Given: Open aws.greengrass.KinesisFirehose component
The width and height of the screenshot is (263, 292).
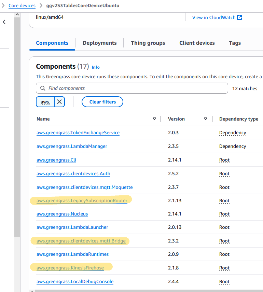Looking at the screenshot, I should pyautogui.click(x=70, y=268).
